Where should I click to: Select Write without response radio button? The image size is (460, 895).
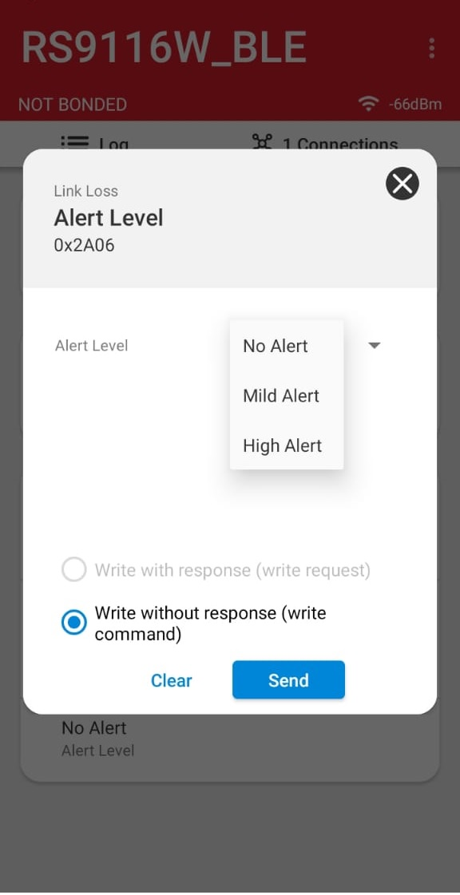click(74, 623)
